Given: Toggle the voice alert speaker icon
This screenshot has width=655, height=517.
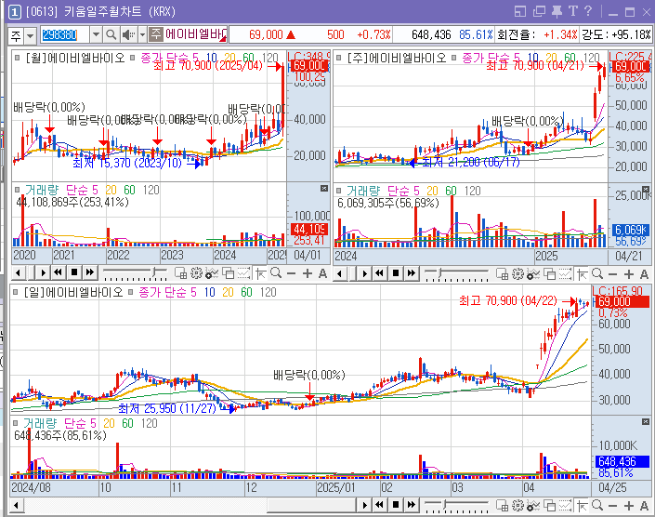Looking at the screenshot, I should (128, 34).
